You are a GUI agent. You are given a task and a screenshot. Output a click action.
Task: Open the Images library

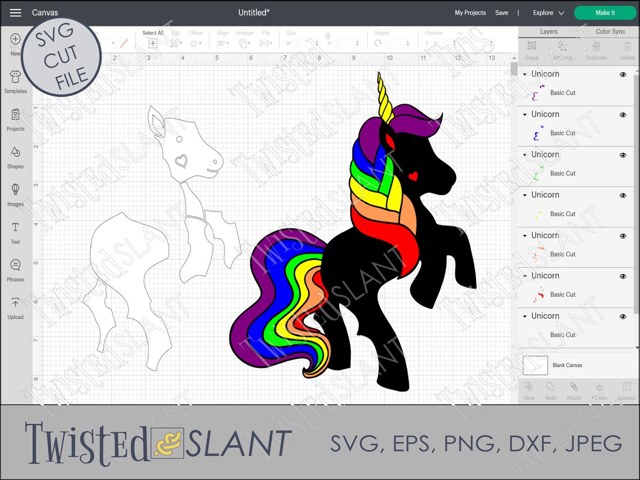click(x=16, y=195)
